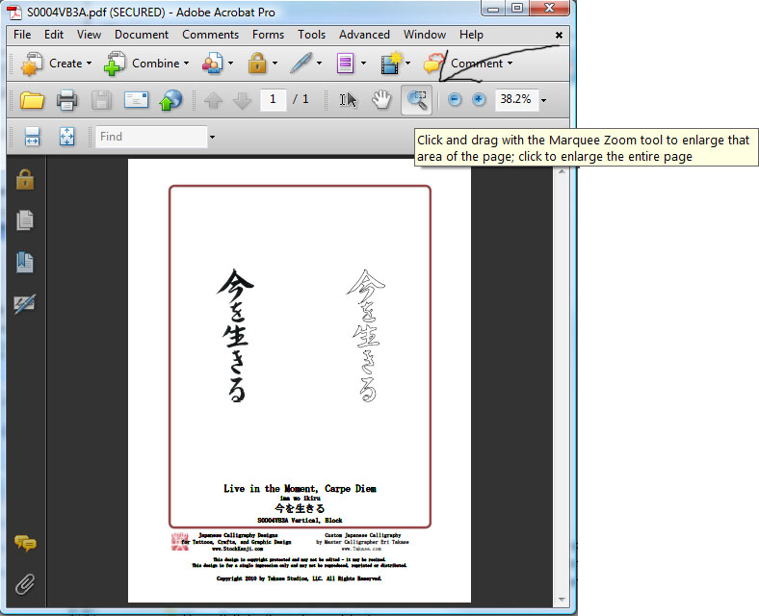Open the Find options dropdown arrow
Viewport: 759px width, 616px height.
(212, 137)
